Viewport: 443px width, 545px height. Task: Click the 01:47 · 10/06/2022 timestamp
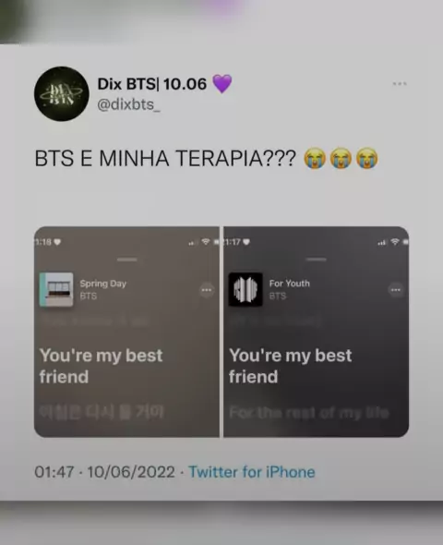(x=104, y=472)
